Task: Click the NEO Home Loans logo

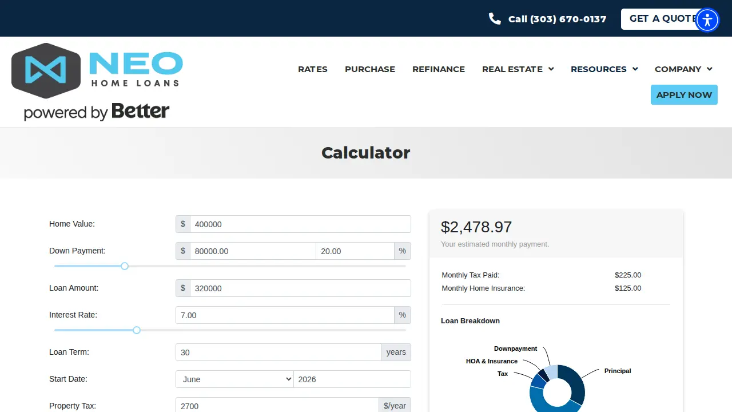Action: tap(97, 82)
